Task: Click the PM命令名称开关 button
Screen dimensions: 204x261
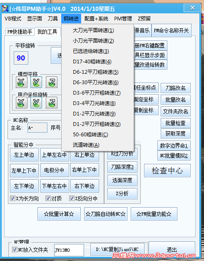Action: pos(172,30)
